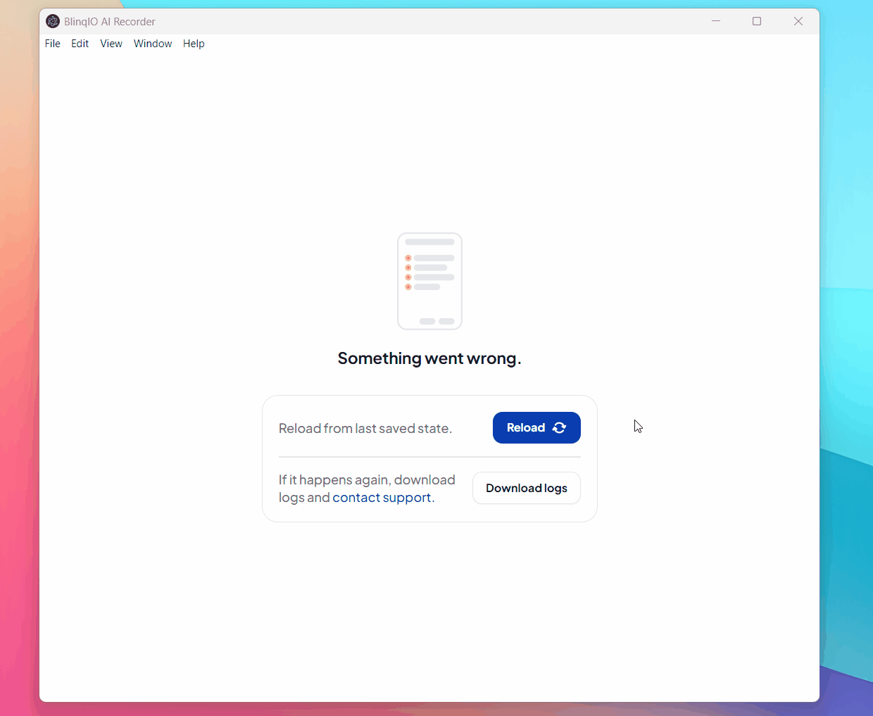
Task: Open the File menu
Action: point(52,44)
